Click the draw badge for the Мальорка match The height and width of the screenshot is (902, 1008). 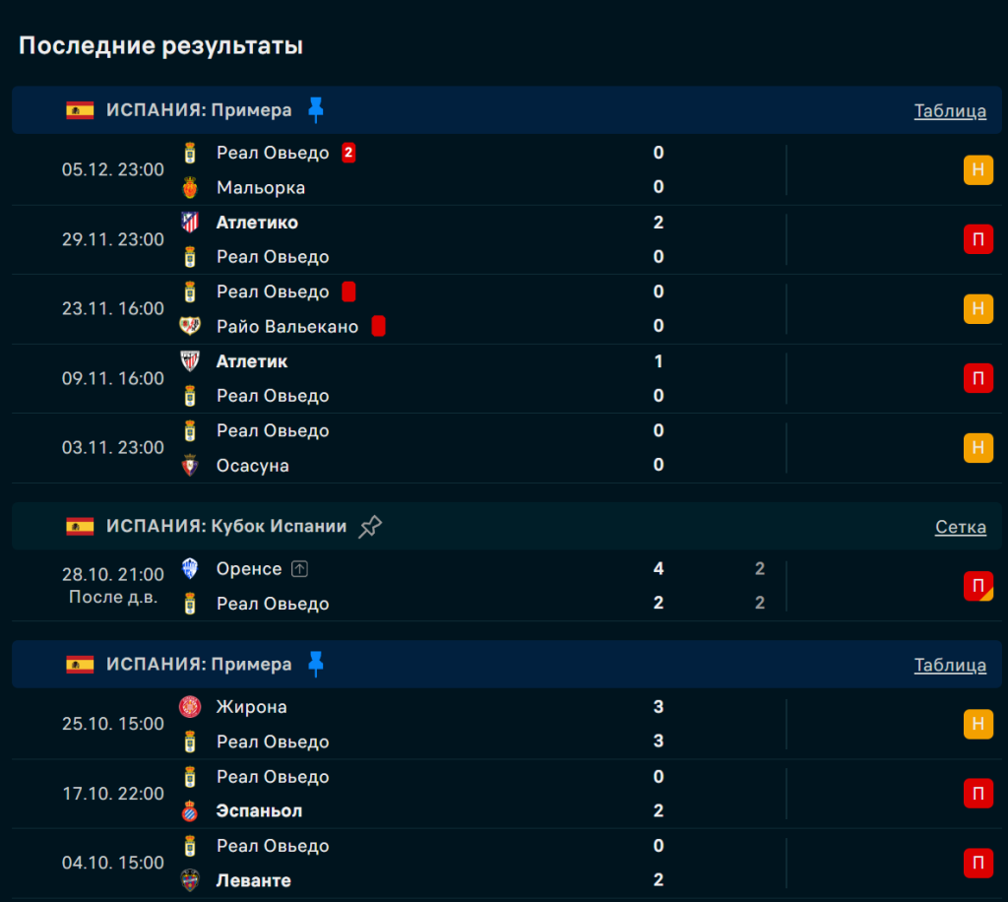point(977,170)
